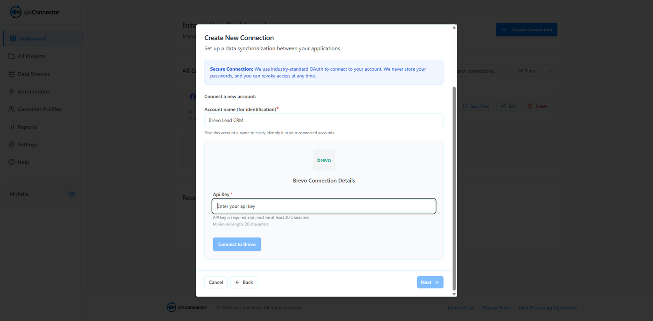Click the Help question mark icon
Screen dimensions: 653x321
(x=12, y=163)
